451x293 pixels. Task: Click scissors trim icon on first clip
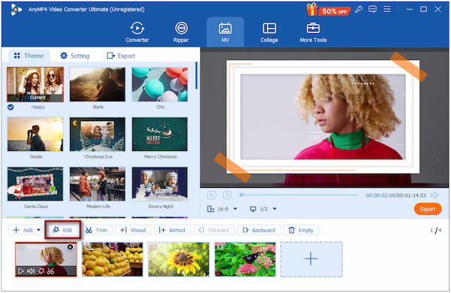(50, 271)
